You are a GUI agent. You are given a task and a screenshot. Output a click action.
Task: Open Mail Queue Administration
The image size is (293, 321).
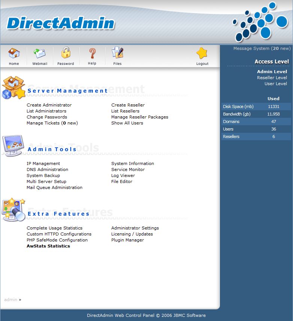[54, 187]
